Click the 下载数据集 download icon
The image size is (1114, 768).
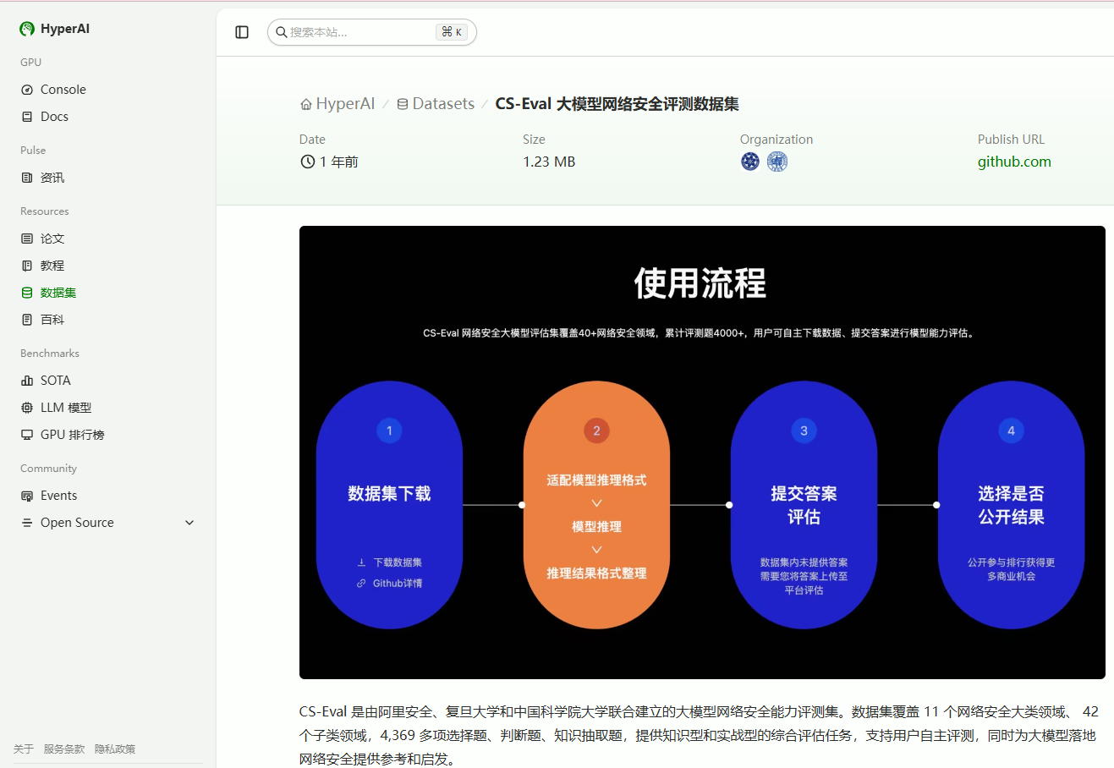pos(361,562)
